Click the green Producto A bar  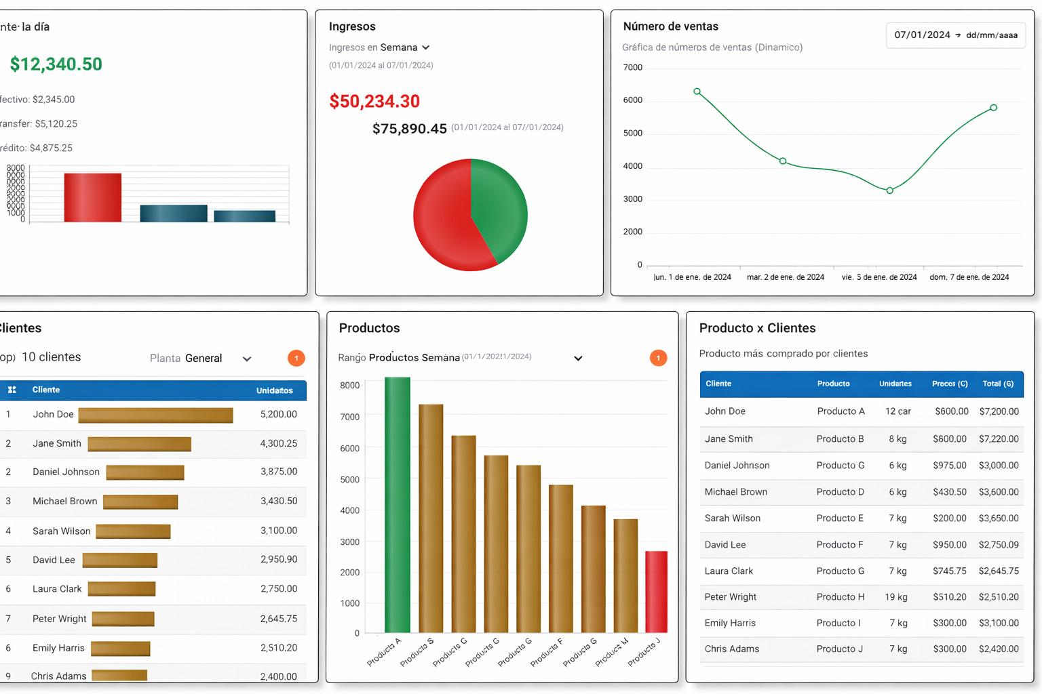coord(397,505)
